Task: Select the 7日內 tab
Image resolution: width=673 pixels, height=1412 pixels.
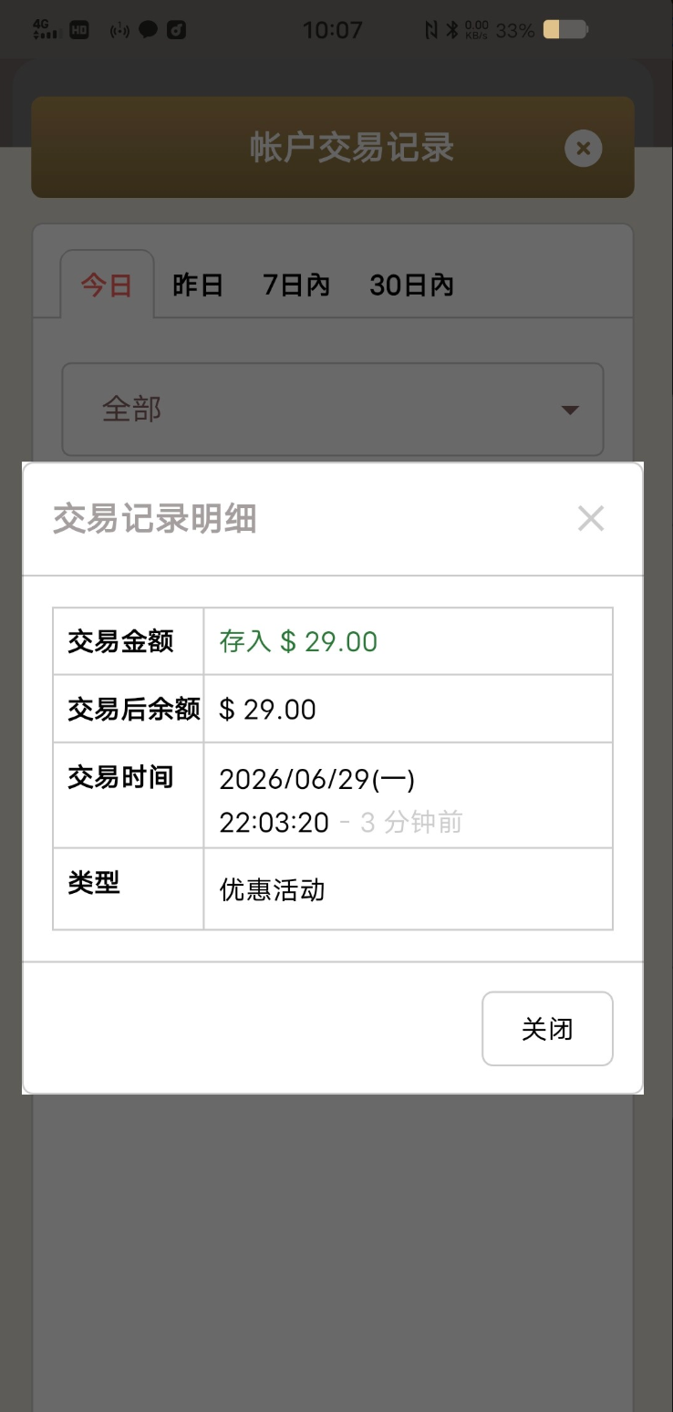Action: [296, 286]
